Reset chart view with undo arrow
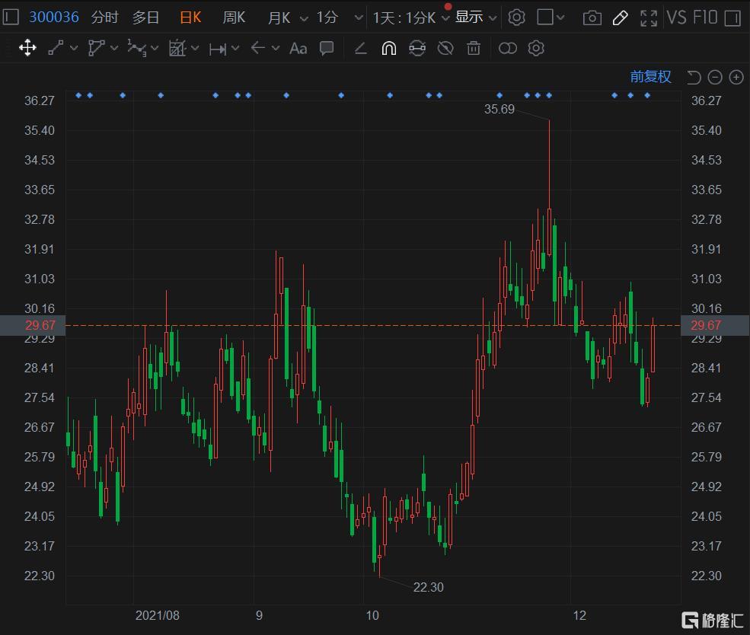750x635 pixels. point(694,77)
